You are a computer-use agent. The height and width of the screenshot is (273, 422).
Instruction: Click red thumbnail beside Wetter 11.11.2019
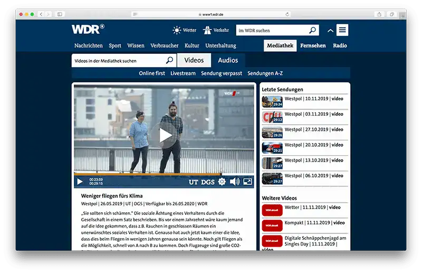pyautogui.click(x=272, y=210)
